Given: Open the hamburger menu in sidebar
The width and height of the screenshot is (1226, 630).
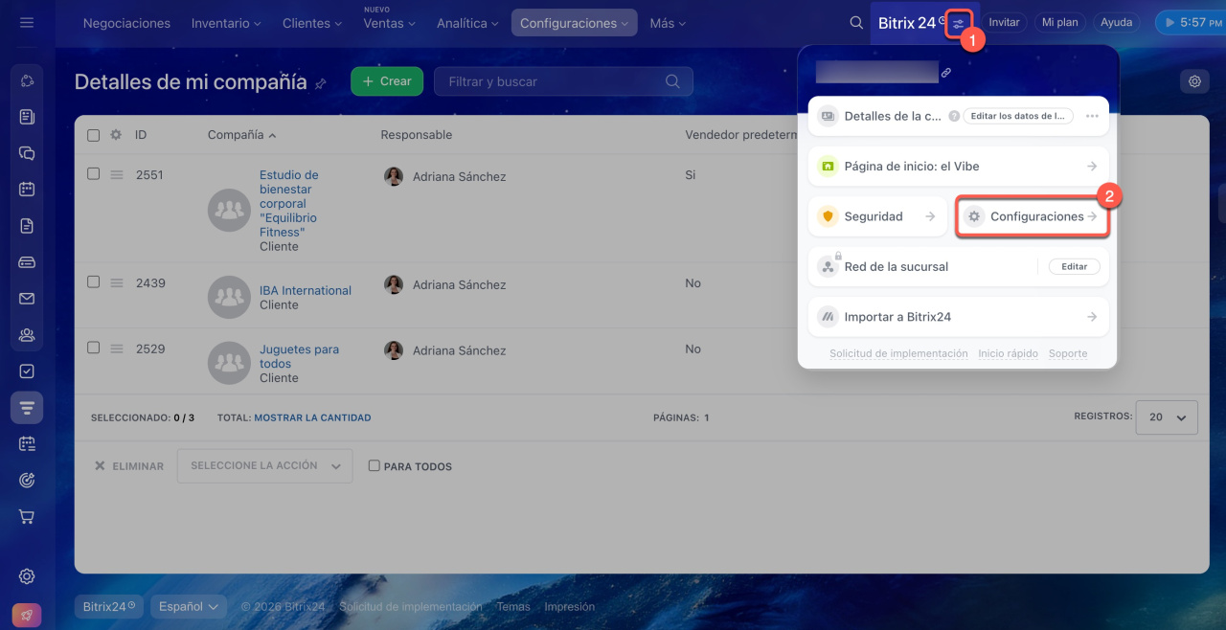Looking at the screenshot, I should (27, 22).
